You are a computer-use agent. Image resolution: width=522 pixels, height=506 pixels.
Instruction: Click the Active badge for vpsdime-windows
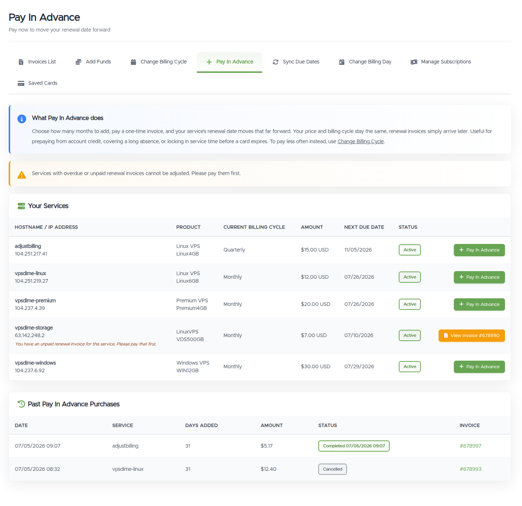pyautogui.click(x=410, y=367)
